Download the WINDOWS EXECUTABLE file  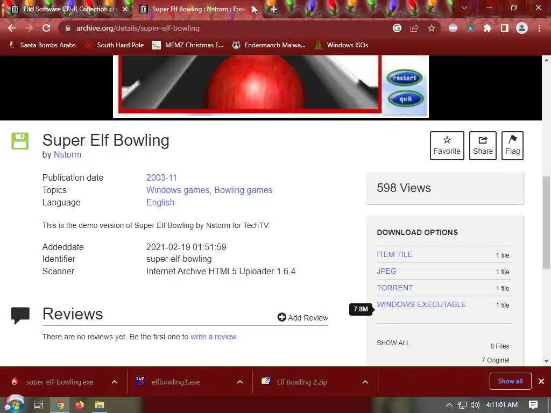[x=422, y=304]
